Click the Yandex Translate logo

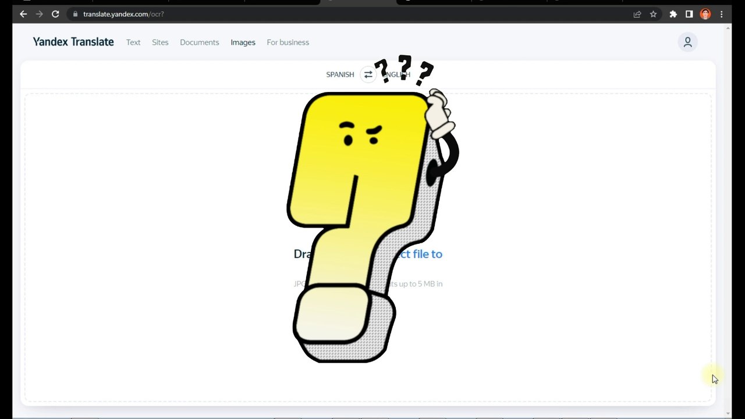pyautogui.click(x=73, y=42)
